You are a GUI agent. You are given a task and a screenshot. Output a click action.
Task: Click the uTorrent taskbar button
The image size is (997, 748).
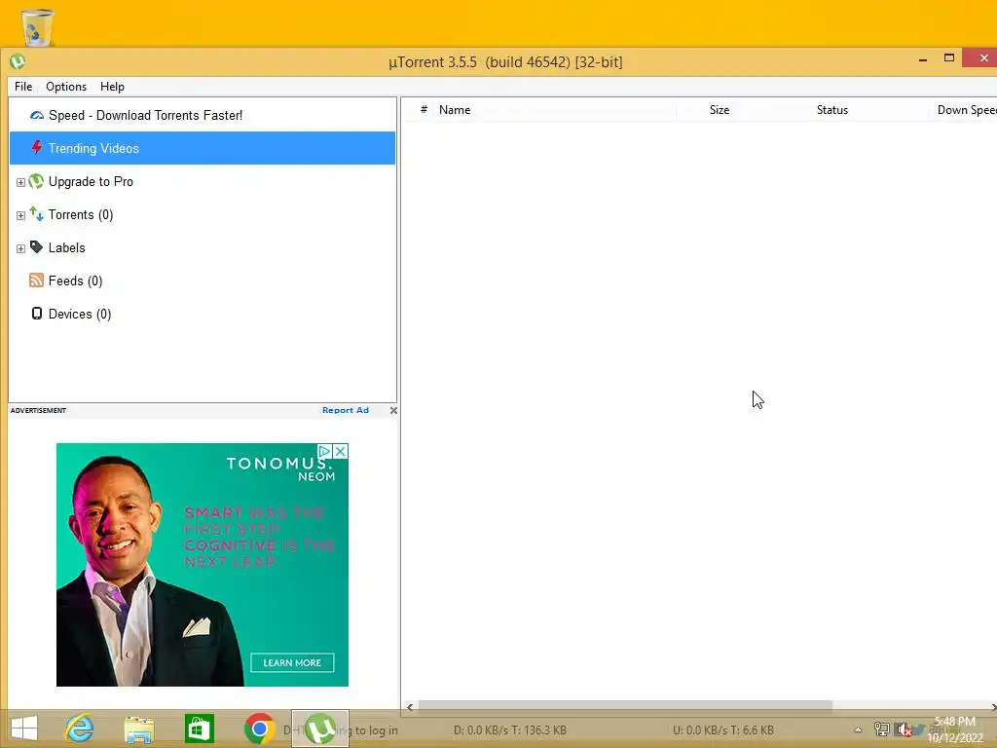click(319, 729)
